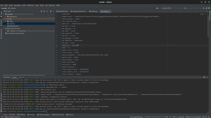
Task: Open the Refactor menu
Action: point(31,5)
